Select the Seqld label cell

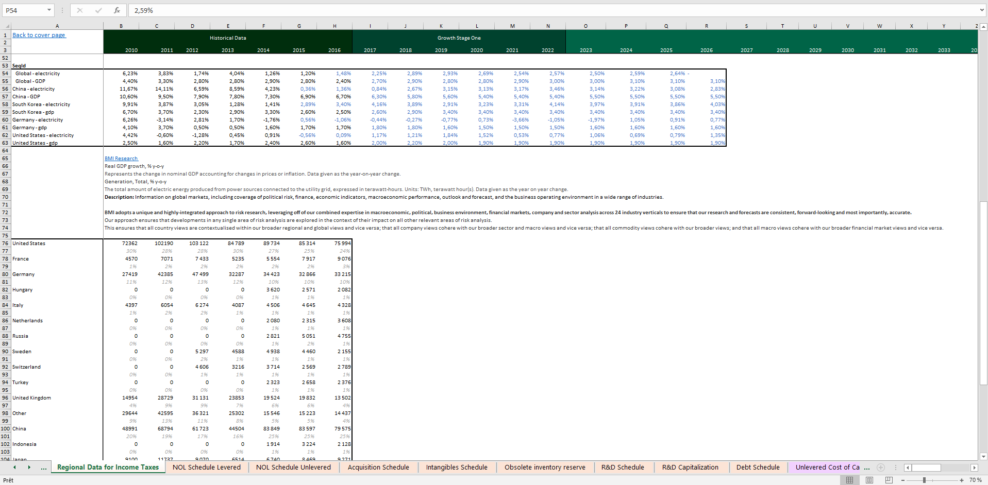pyautogui.click(x=57, y=66)
